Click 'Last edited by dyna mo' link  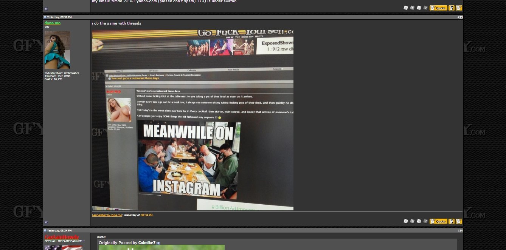(107, 215)
